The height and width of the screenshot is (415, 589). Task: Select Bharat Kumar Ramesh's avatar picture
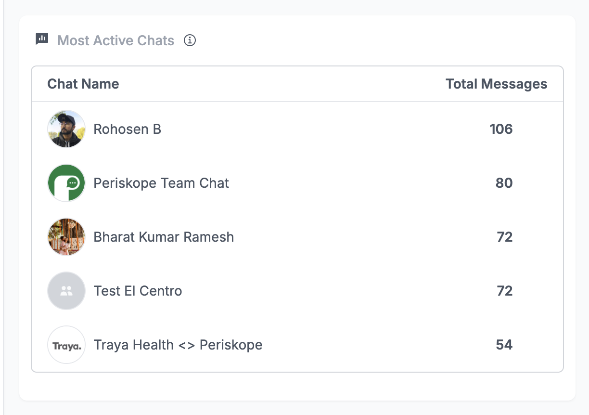point(66,237)
